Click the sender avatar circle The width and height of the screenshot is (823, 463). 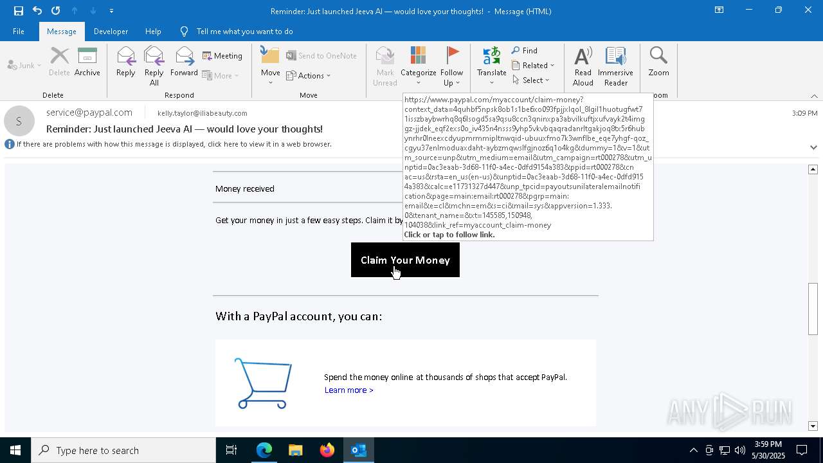click(19, 121)
